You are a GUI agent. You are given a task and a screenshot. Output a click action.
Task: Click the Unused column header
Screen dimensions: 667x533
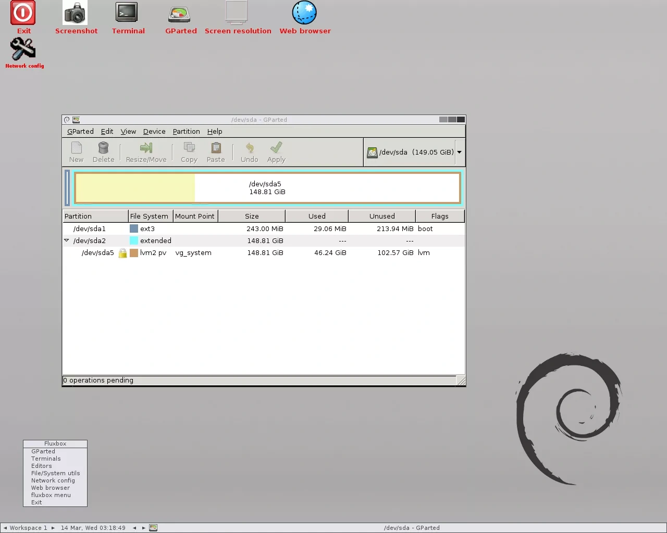point(382,216)
